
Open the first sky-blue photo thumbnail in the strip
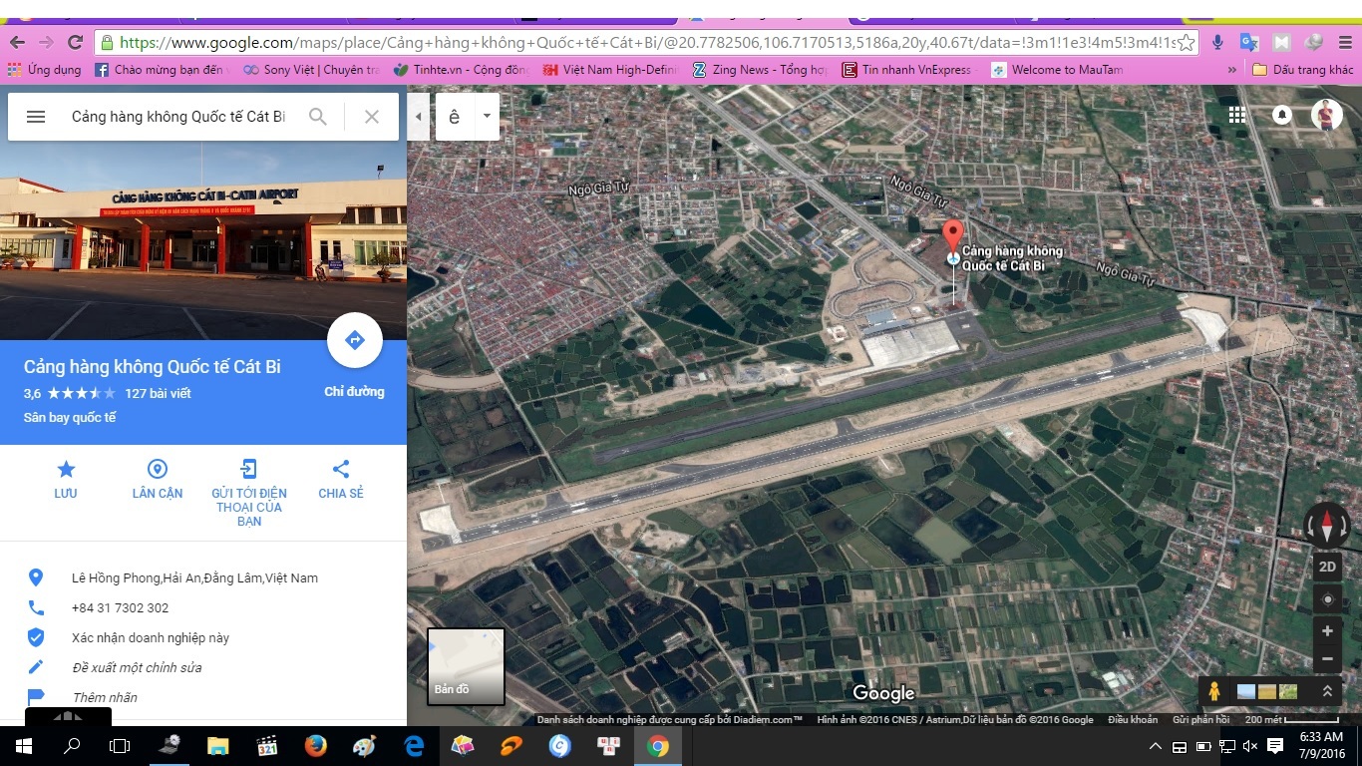pyautogui.click(x=1246, y=691)
